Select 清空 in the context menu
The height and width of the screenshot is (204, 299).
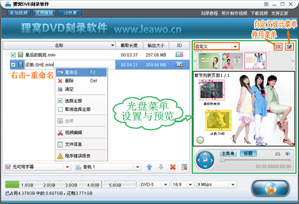pyautogui.click(x=81, y=89)
